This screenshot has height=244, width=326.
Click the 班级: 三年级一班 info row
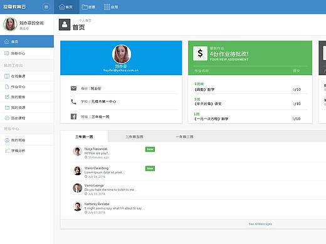124,116
